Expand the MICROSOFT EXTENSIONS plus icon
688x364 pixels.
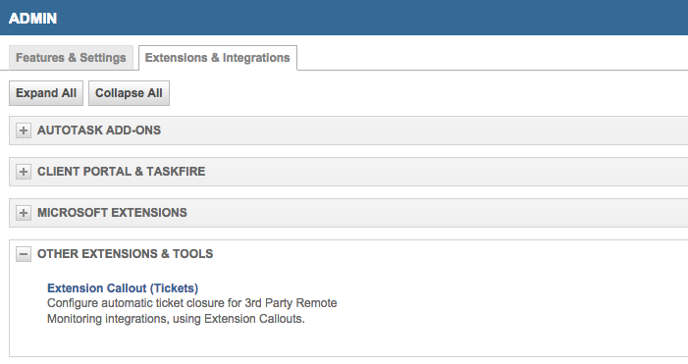coord(24,213)
